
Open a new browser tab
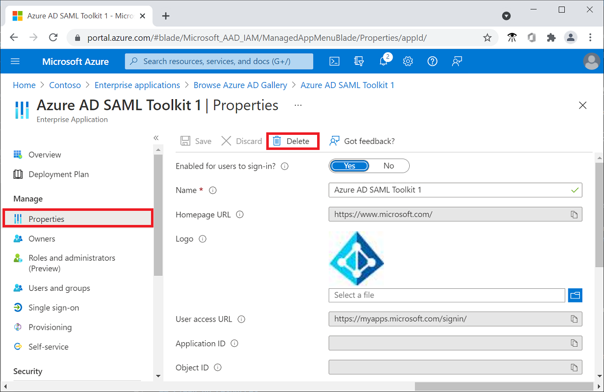click(x=166, y=16)
